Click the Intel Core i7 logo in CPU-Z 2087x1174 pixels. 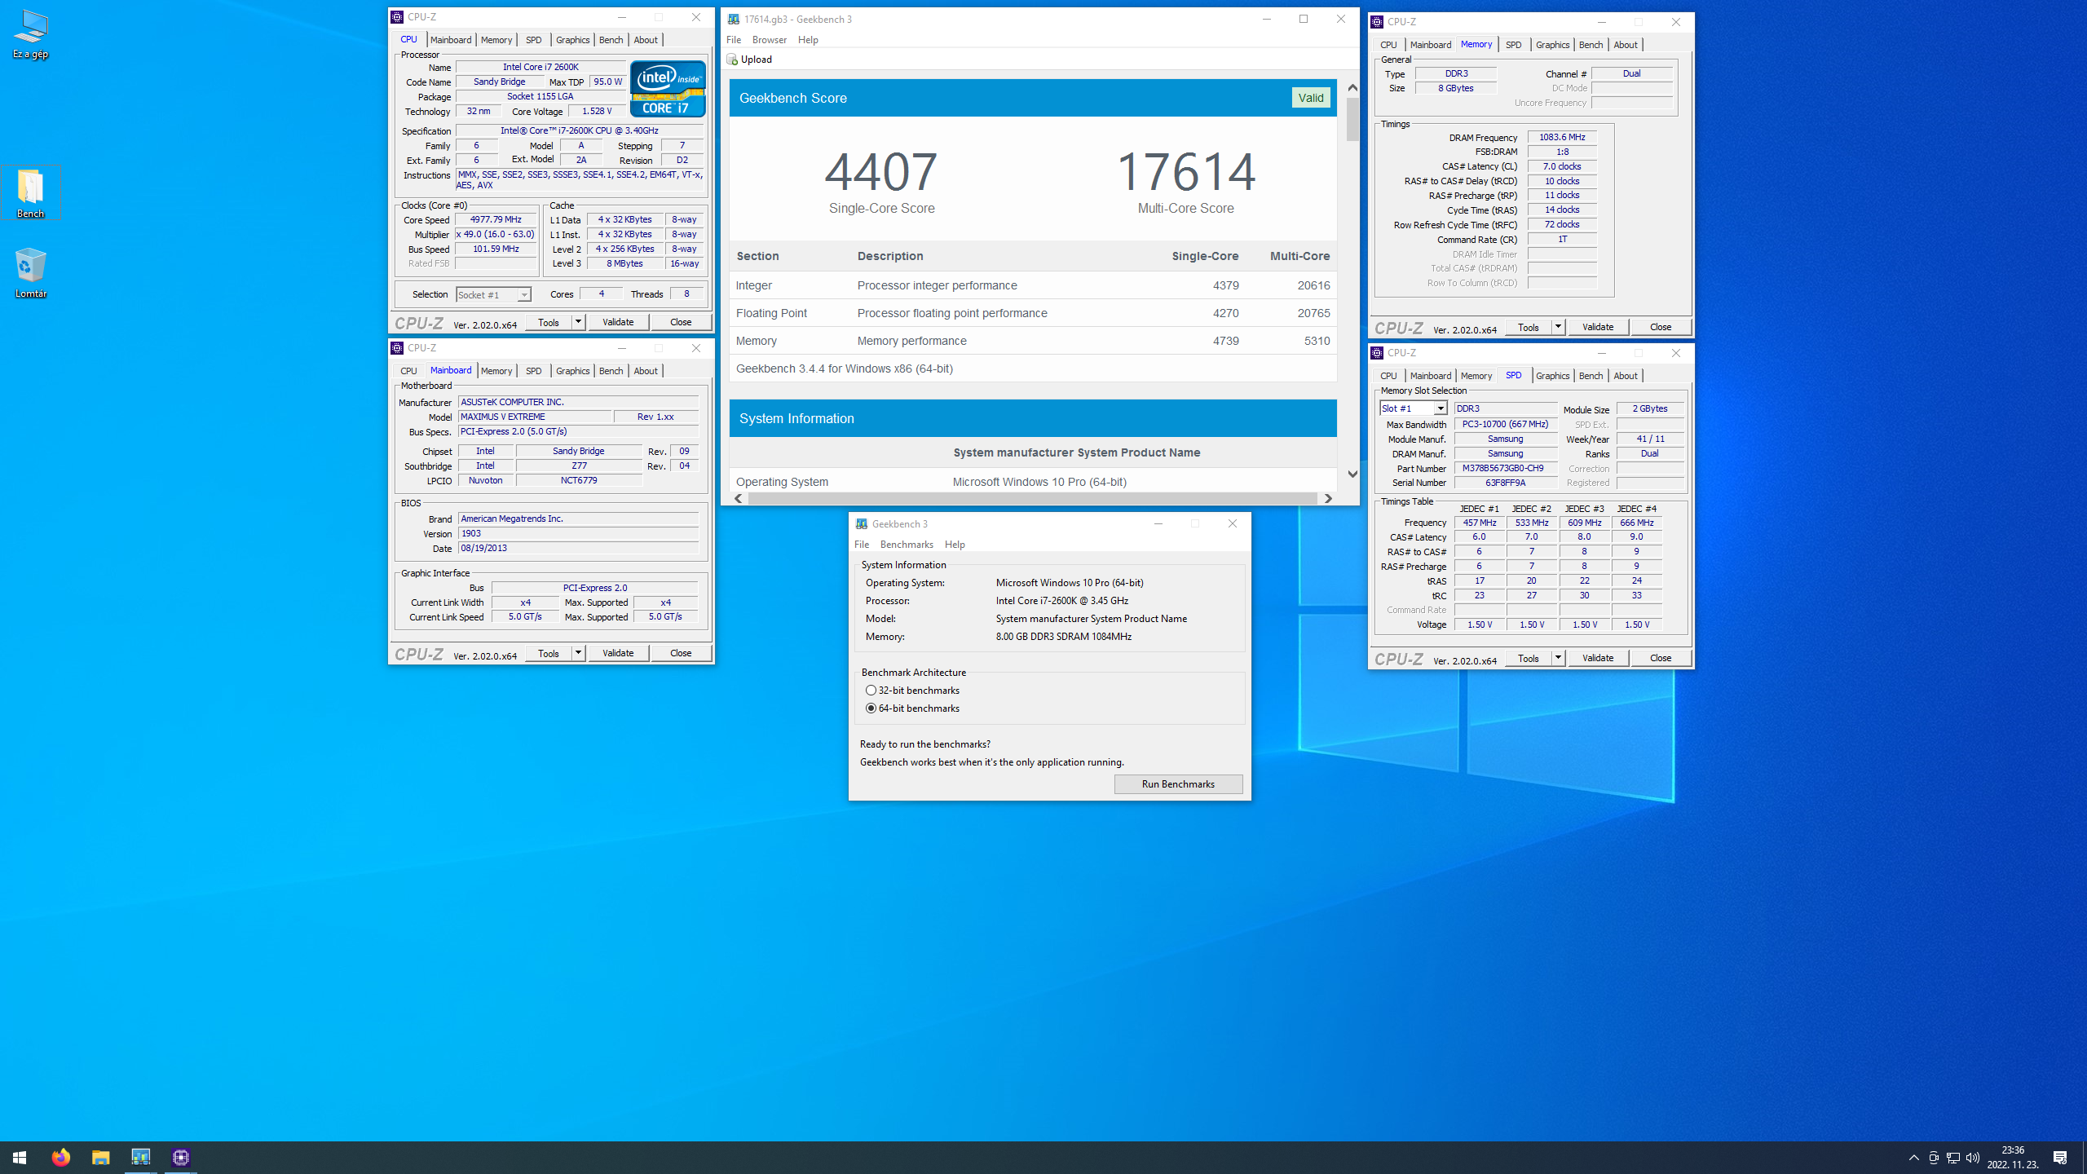(668, 88)
